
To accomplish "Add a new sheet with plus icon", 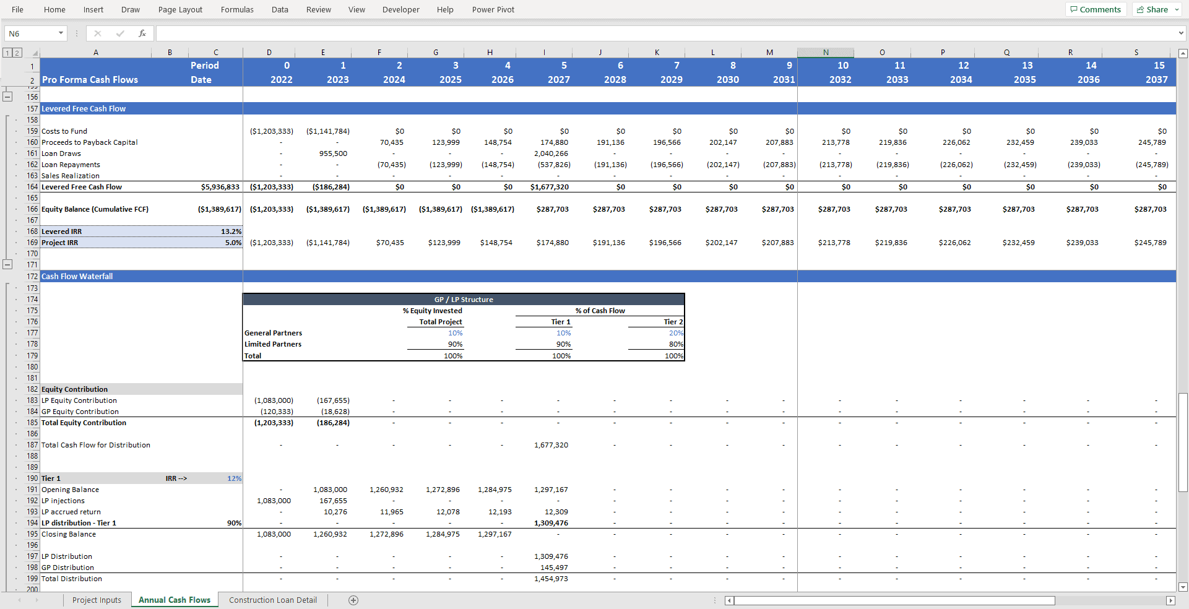I will (353, 600).
